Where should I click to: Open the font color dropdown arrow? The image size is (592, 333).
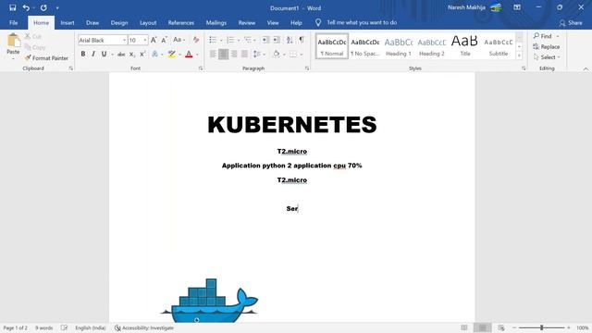coord(197,55)
